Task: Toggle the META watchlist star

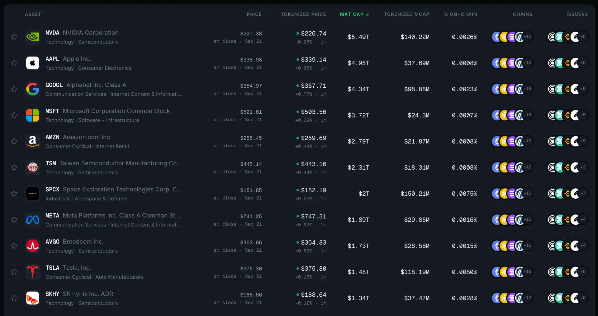Action: (x=14, y=220)
